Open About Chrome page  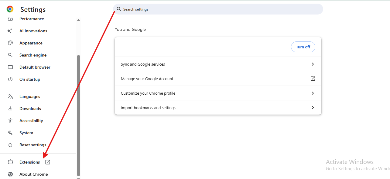point(33,174)
